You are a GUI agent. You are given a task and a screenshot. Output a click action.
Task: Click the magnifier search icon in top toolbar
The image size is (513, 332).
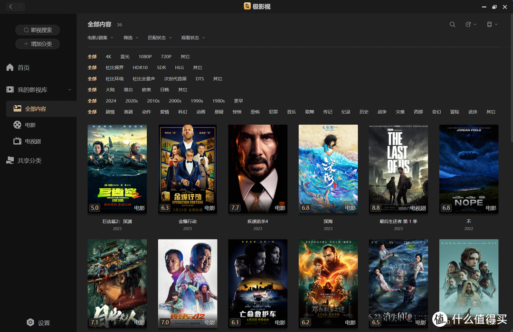point(453,25)
